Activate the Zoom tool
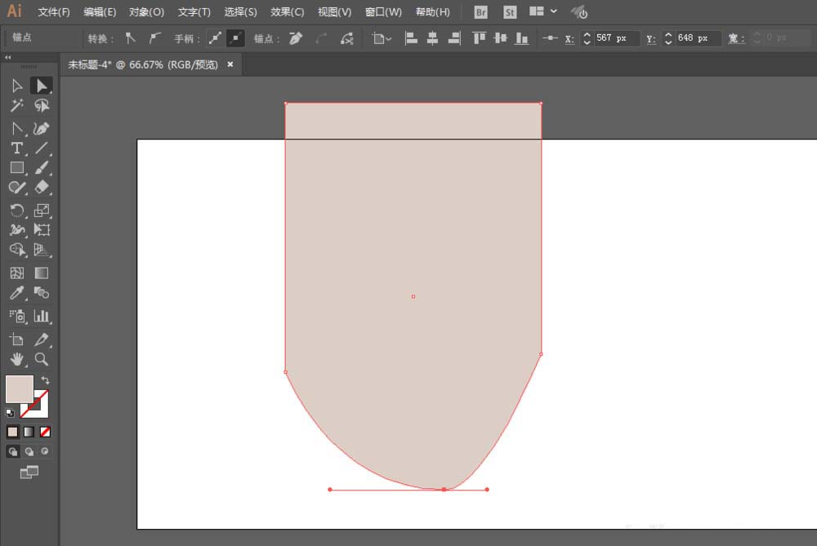The height and width of the screenshot is (546, 817). click(41, 359)
